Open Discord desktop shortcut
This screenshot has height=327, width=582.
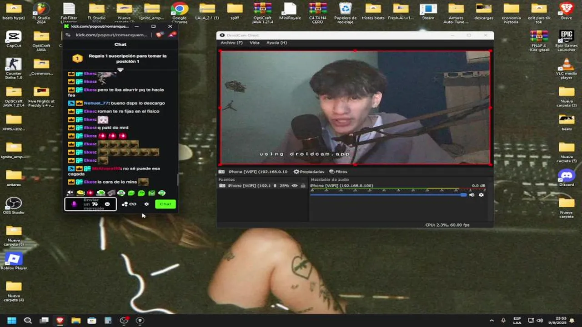[567, 178]
